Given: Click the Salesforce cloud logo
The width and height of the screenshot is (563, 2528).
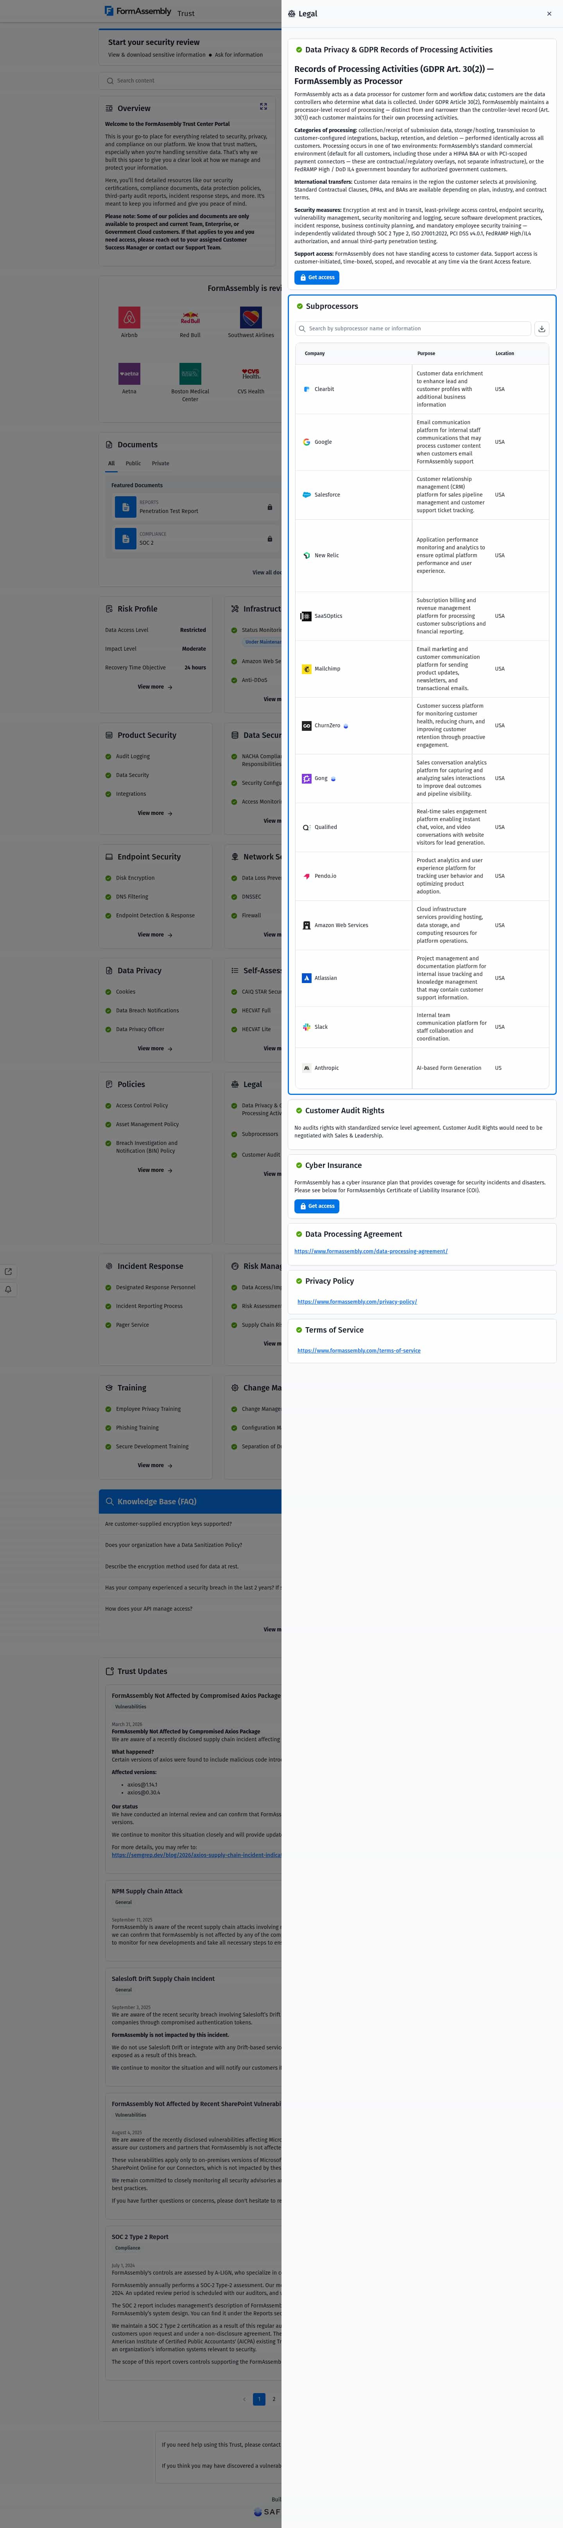Looking at the screenshot, I should coord(307,495).
